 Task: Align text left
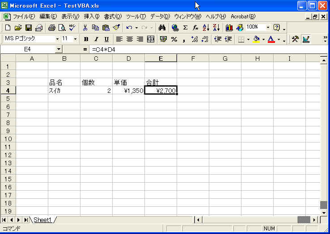click(x=119, y=39)
